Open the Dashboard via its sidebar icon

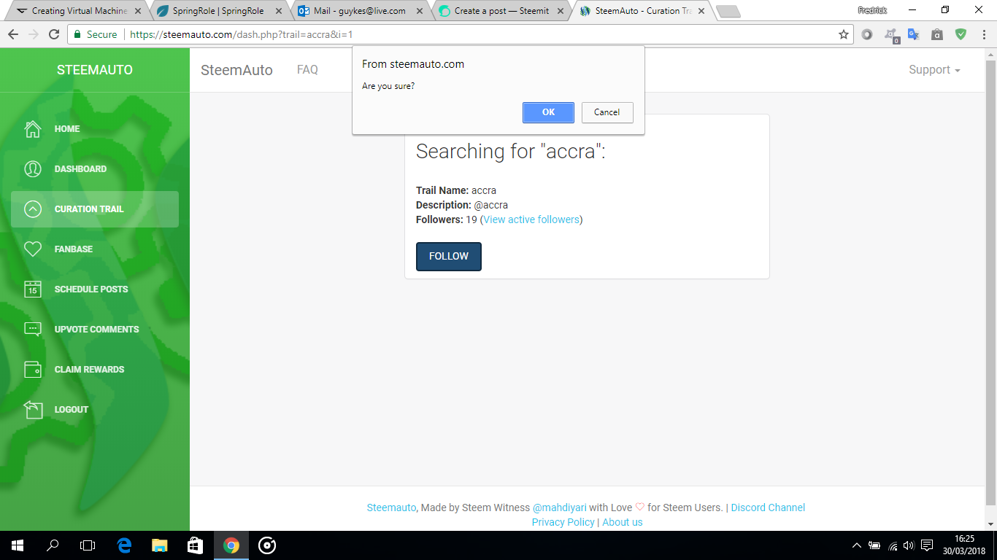coord(33,168)
